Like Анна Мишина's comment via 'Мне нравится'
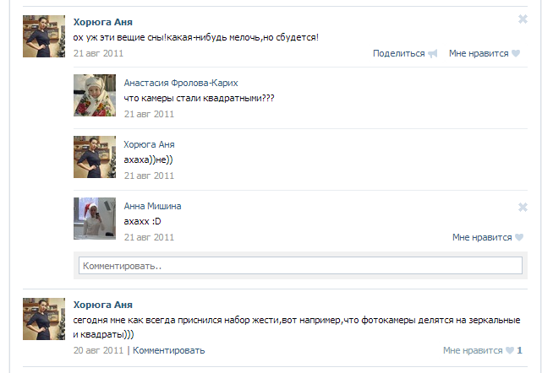The image size is (553, 373). pos(482,237)
